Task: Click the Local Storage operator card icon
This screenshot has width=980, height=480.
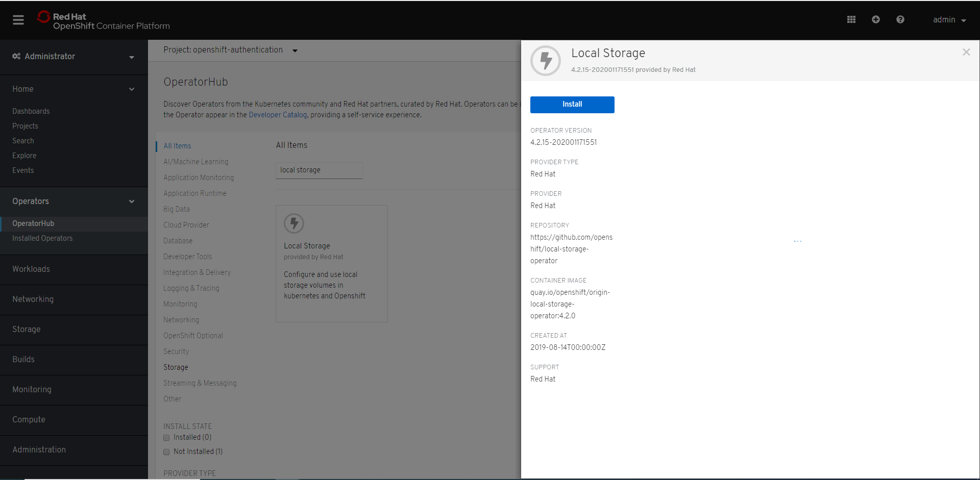Action: pos(294,223)
